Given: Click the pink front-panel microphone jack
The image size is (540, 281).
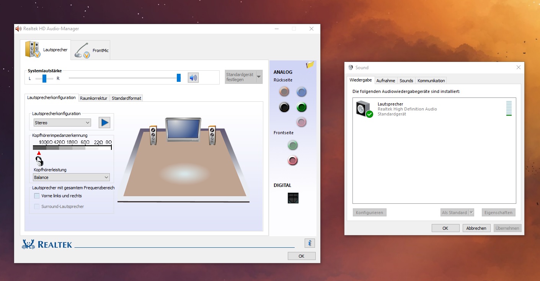Looking at the screenshot, I should (293, 161).
